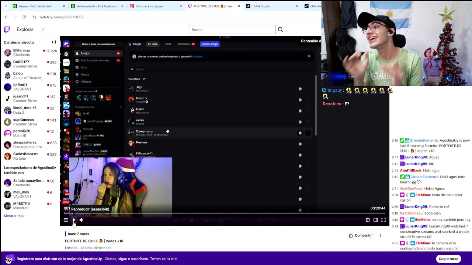The height and width of the screenshot is (265, 472).
Task: Open site information icon in address bar
Action: [x=34, y=17]
